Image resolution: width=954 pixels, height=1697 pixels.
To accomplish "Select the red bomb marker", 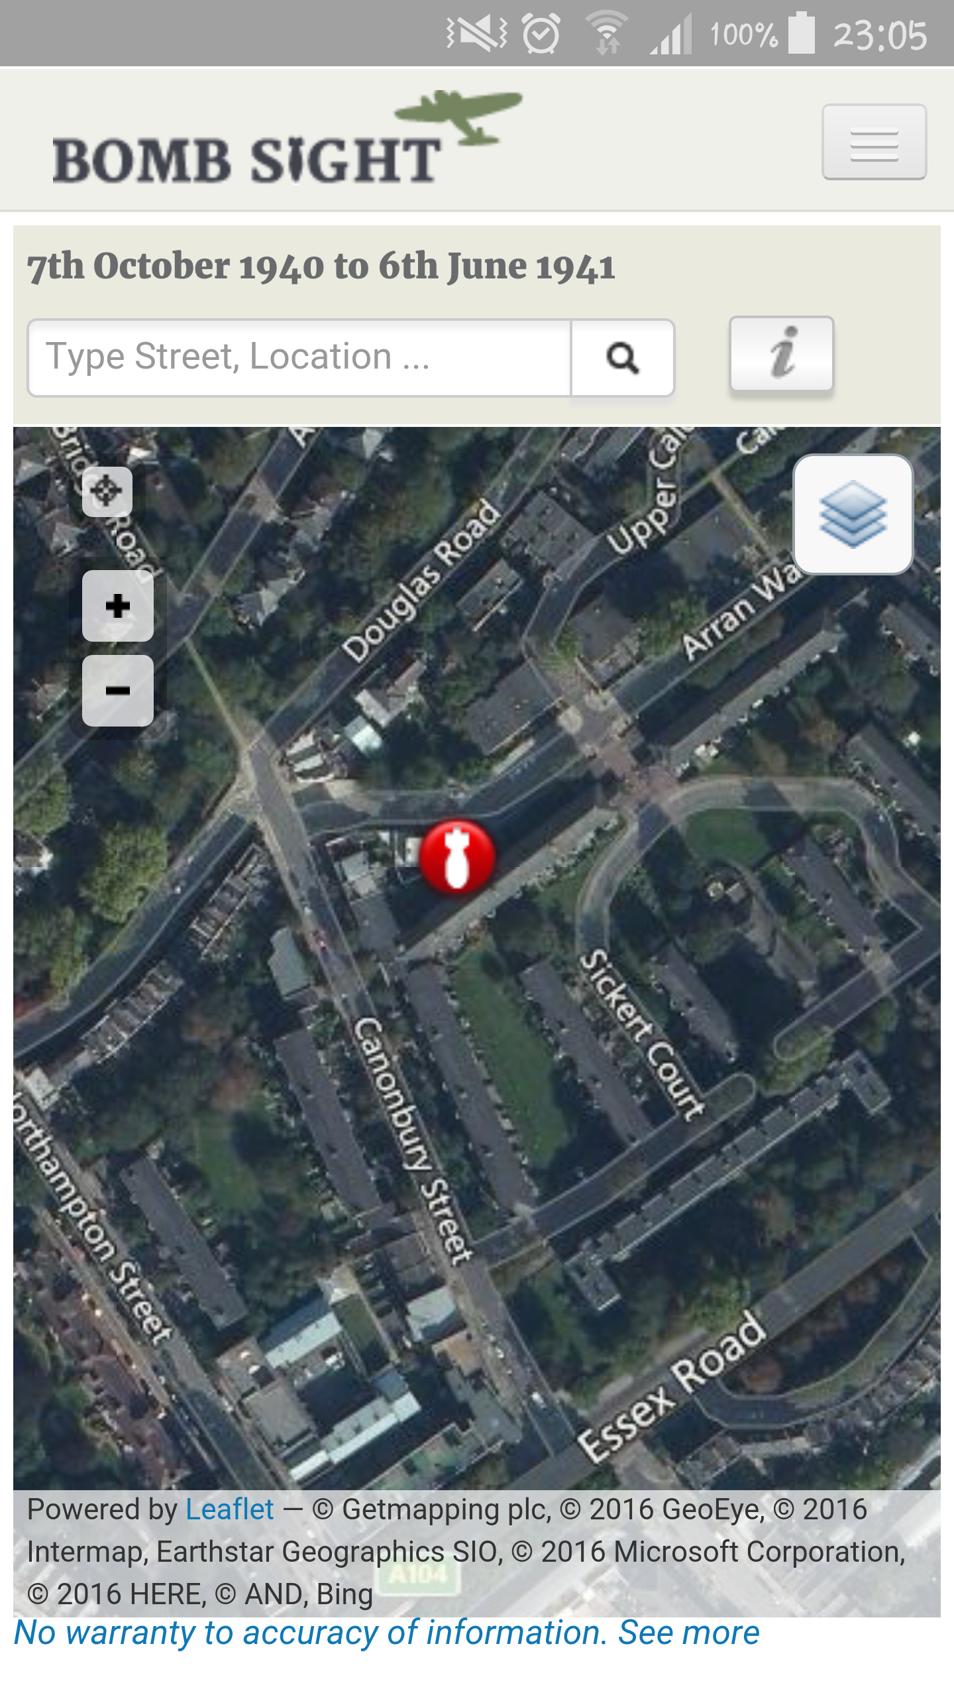I will (457, 857).
